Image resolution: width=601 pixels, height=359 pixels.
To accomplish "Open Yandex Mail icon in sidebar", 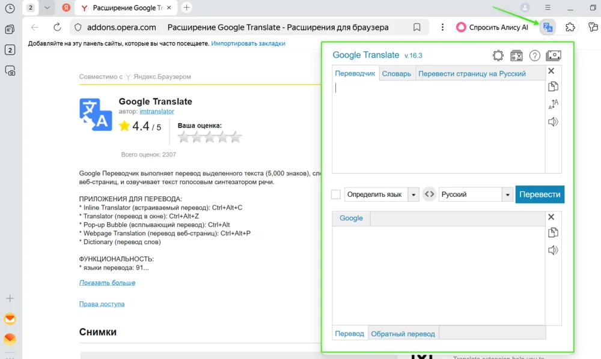I will pos(10,319).
